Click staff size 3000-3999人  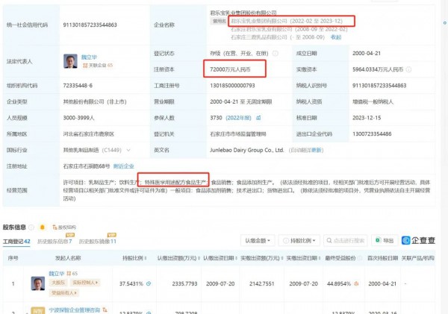point(78,118)
